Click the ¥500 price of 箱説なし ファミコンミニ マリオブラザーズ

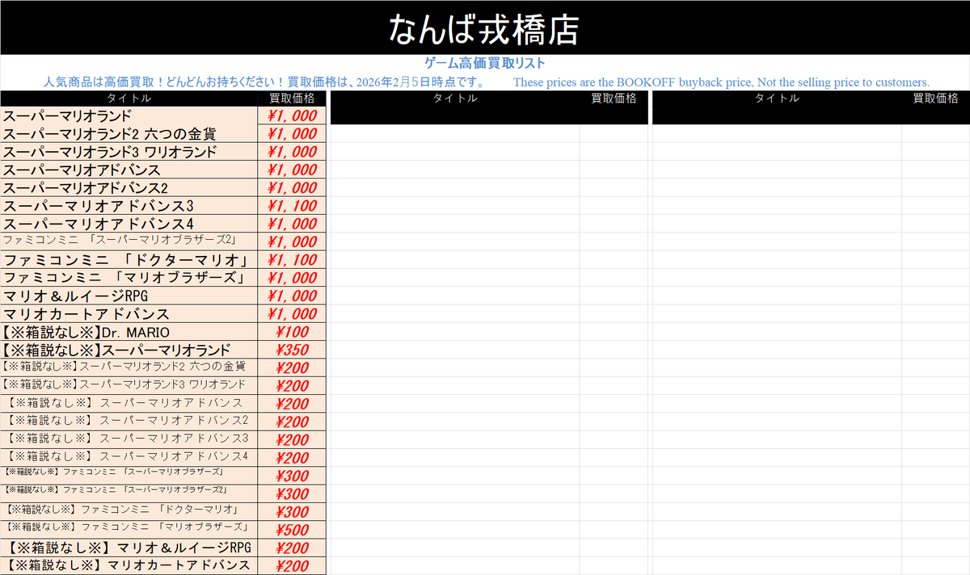pos(292,529)
